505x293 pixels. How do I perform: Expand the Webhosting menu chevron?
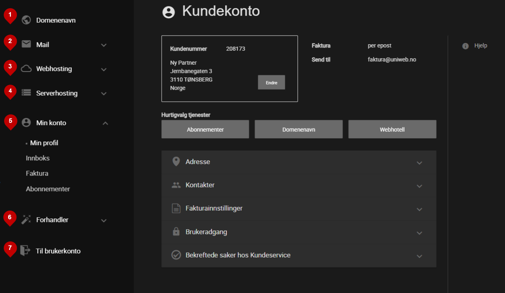[x=104, y=70]
